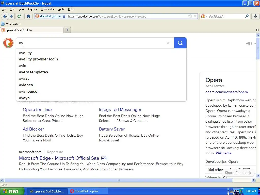Open the 'Ad Blocker' link
Viewport: 260px width, 195px height.
click(x=33, y=129)
